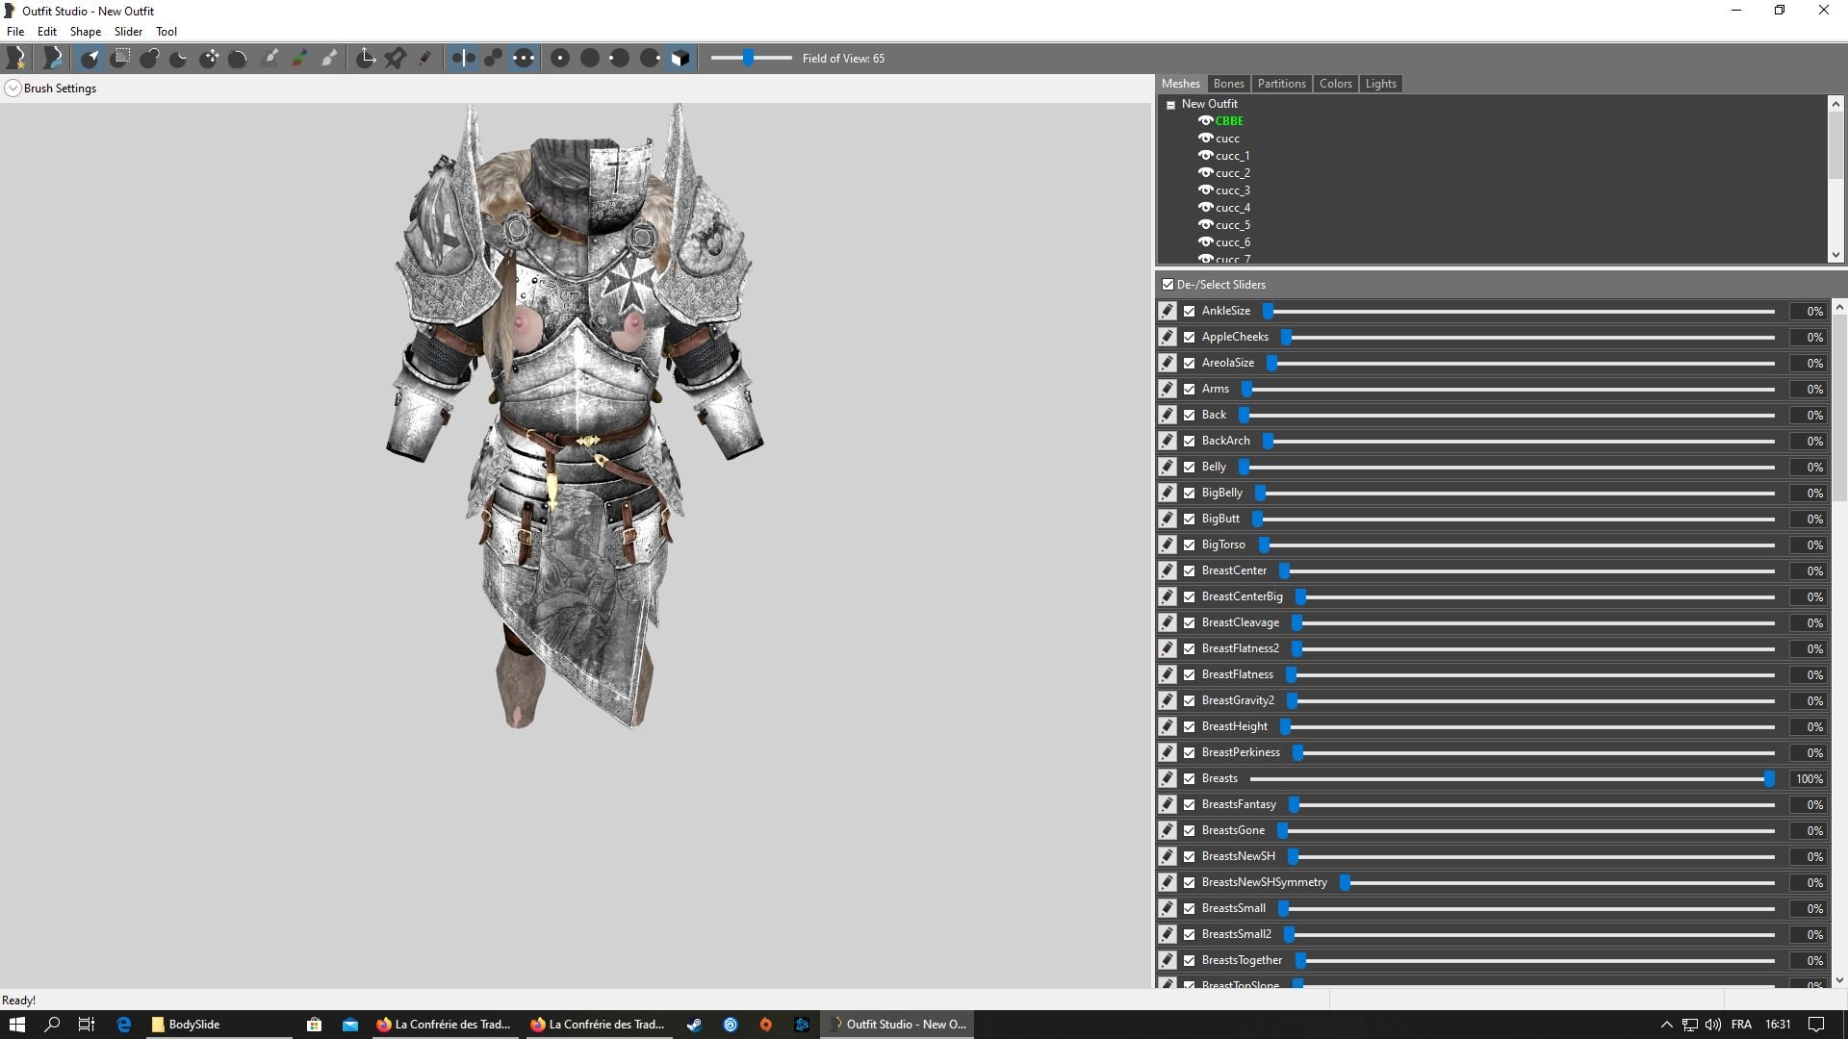Select the Alpha brush icon

330,59
